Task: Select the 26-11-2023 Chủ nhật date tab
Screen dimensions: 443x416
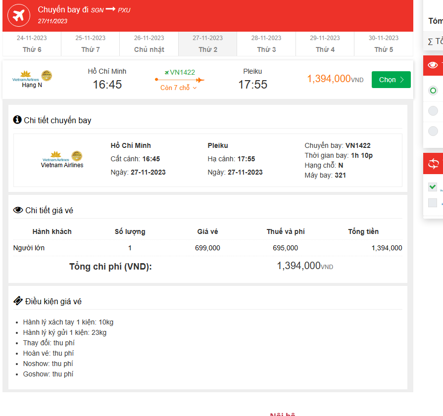Action: click(149, 44)
